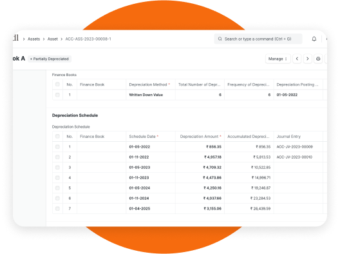Click the search magnifier icon
Viewport: 340px width, 254px height.
pyautogui.click(x=220, y=39)
